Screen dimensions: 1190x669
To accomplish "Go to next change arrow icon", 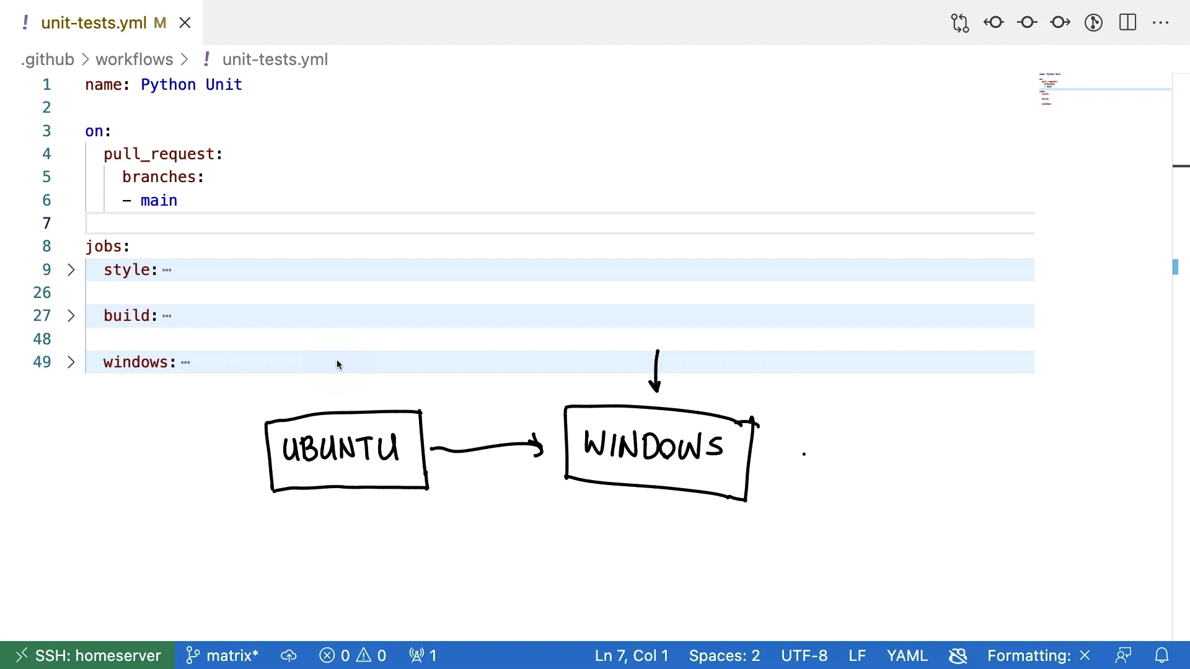I will (x=1060, y=23).
